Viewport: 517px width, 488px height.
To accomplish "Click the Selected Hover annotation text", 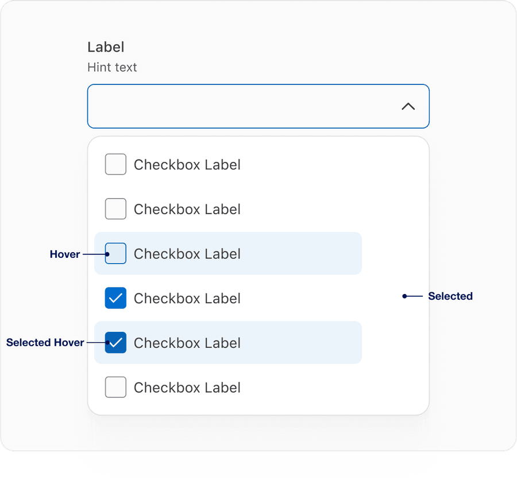I will coord(45,343).
